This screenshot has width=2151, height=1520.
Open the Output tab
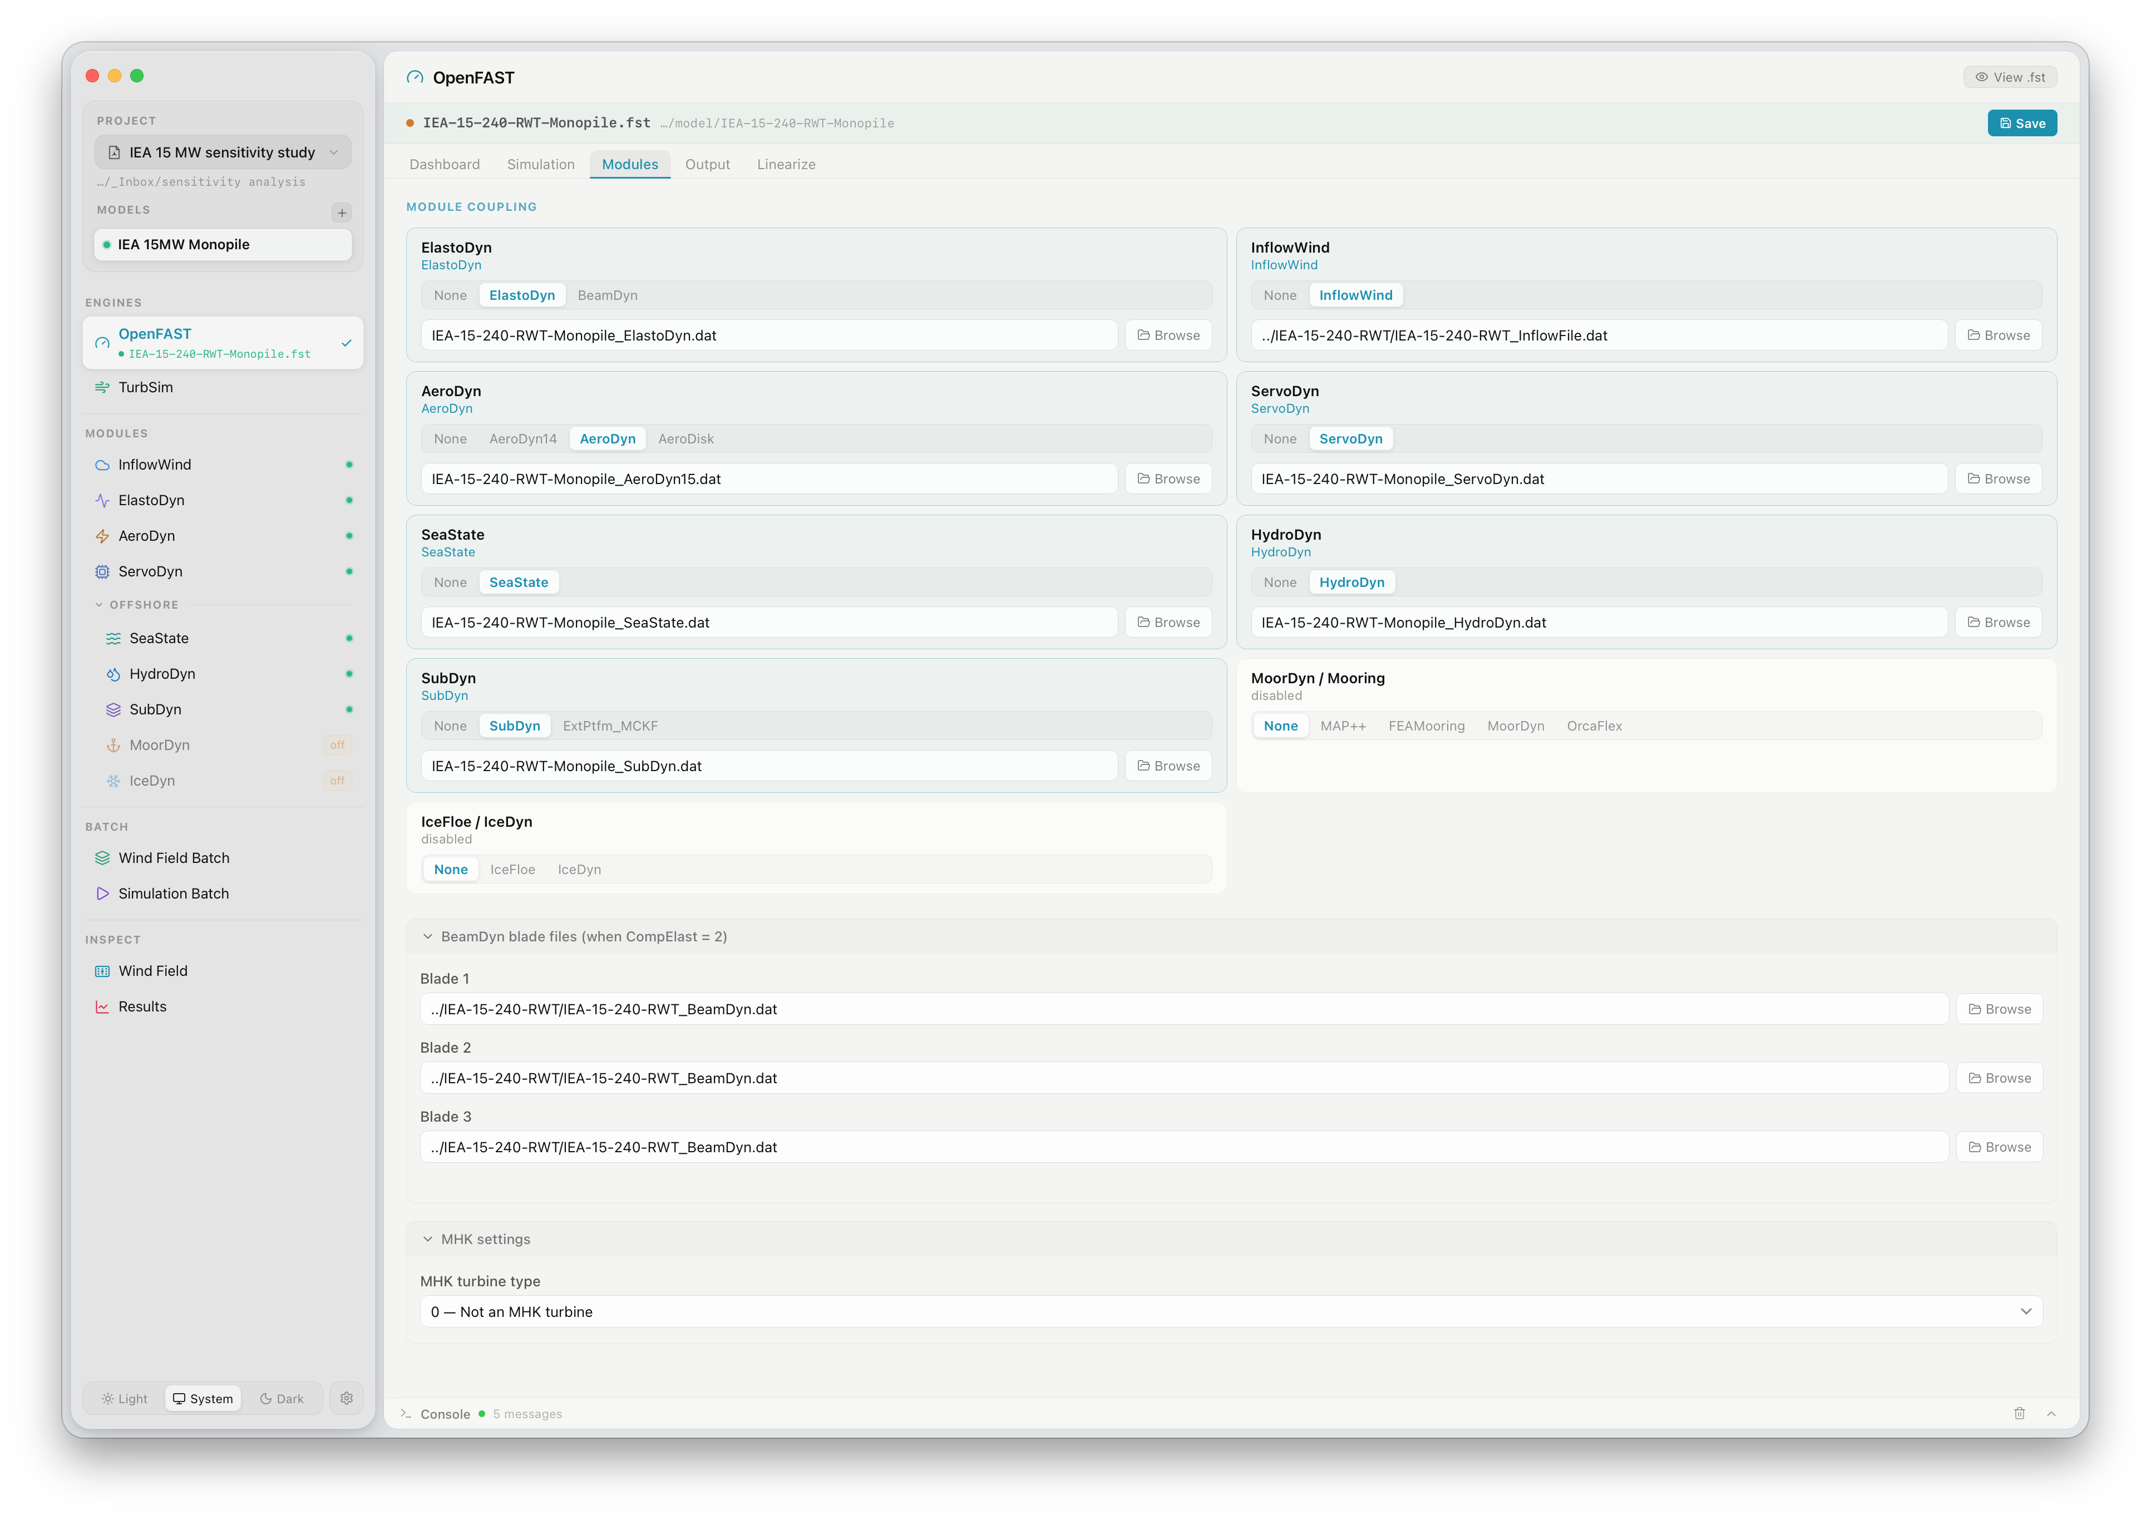click(x=707, y=164)
